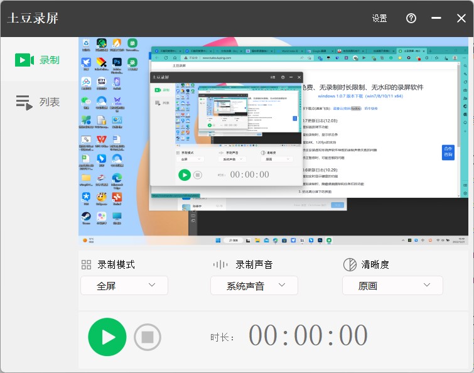
Task: Expand the 原画 quality dropdown
Action: (392, 285)
